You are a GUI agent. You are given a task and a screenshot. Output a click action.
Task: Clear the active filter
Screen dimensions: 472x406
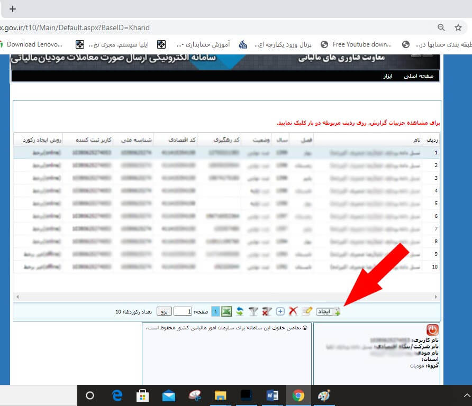(266, 311)
